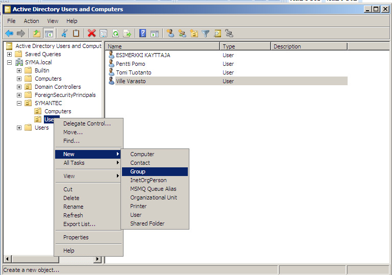
Task: Expand the Domain Controllers node
Action: (x=19, y=87)
